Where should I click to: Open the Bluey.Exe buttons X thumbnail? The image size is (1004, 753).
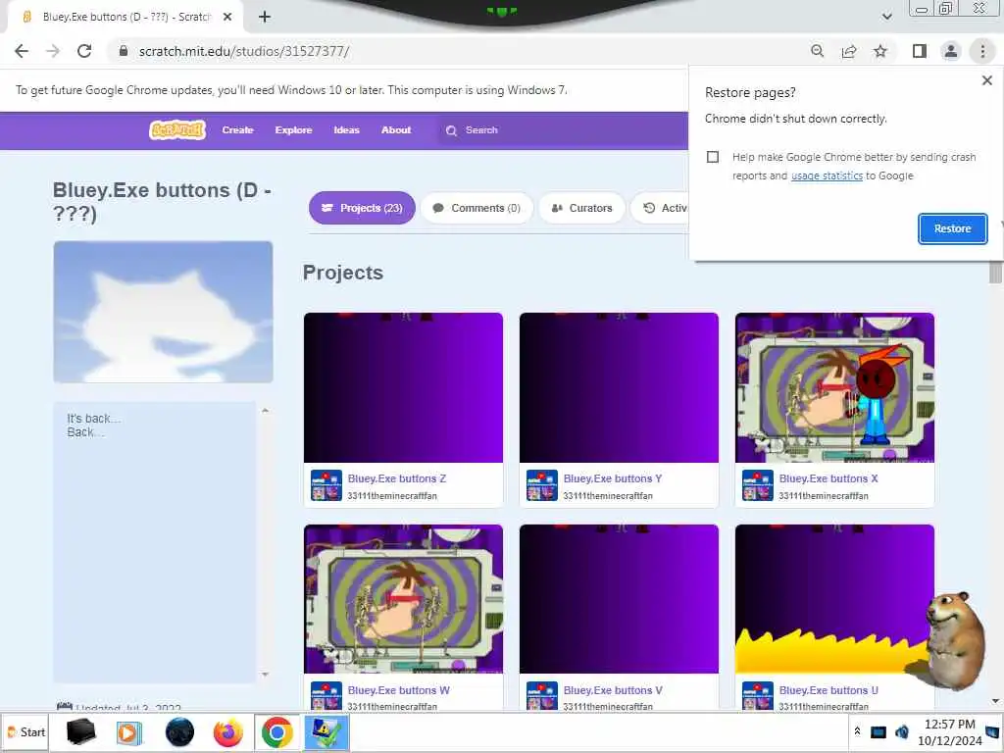[x=834, y=387]
